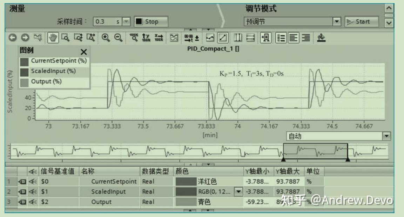Go forward with the right arrow icon
This screenshot has height=217, width=404.
(x=25, y=38)
